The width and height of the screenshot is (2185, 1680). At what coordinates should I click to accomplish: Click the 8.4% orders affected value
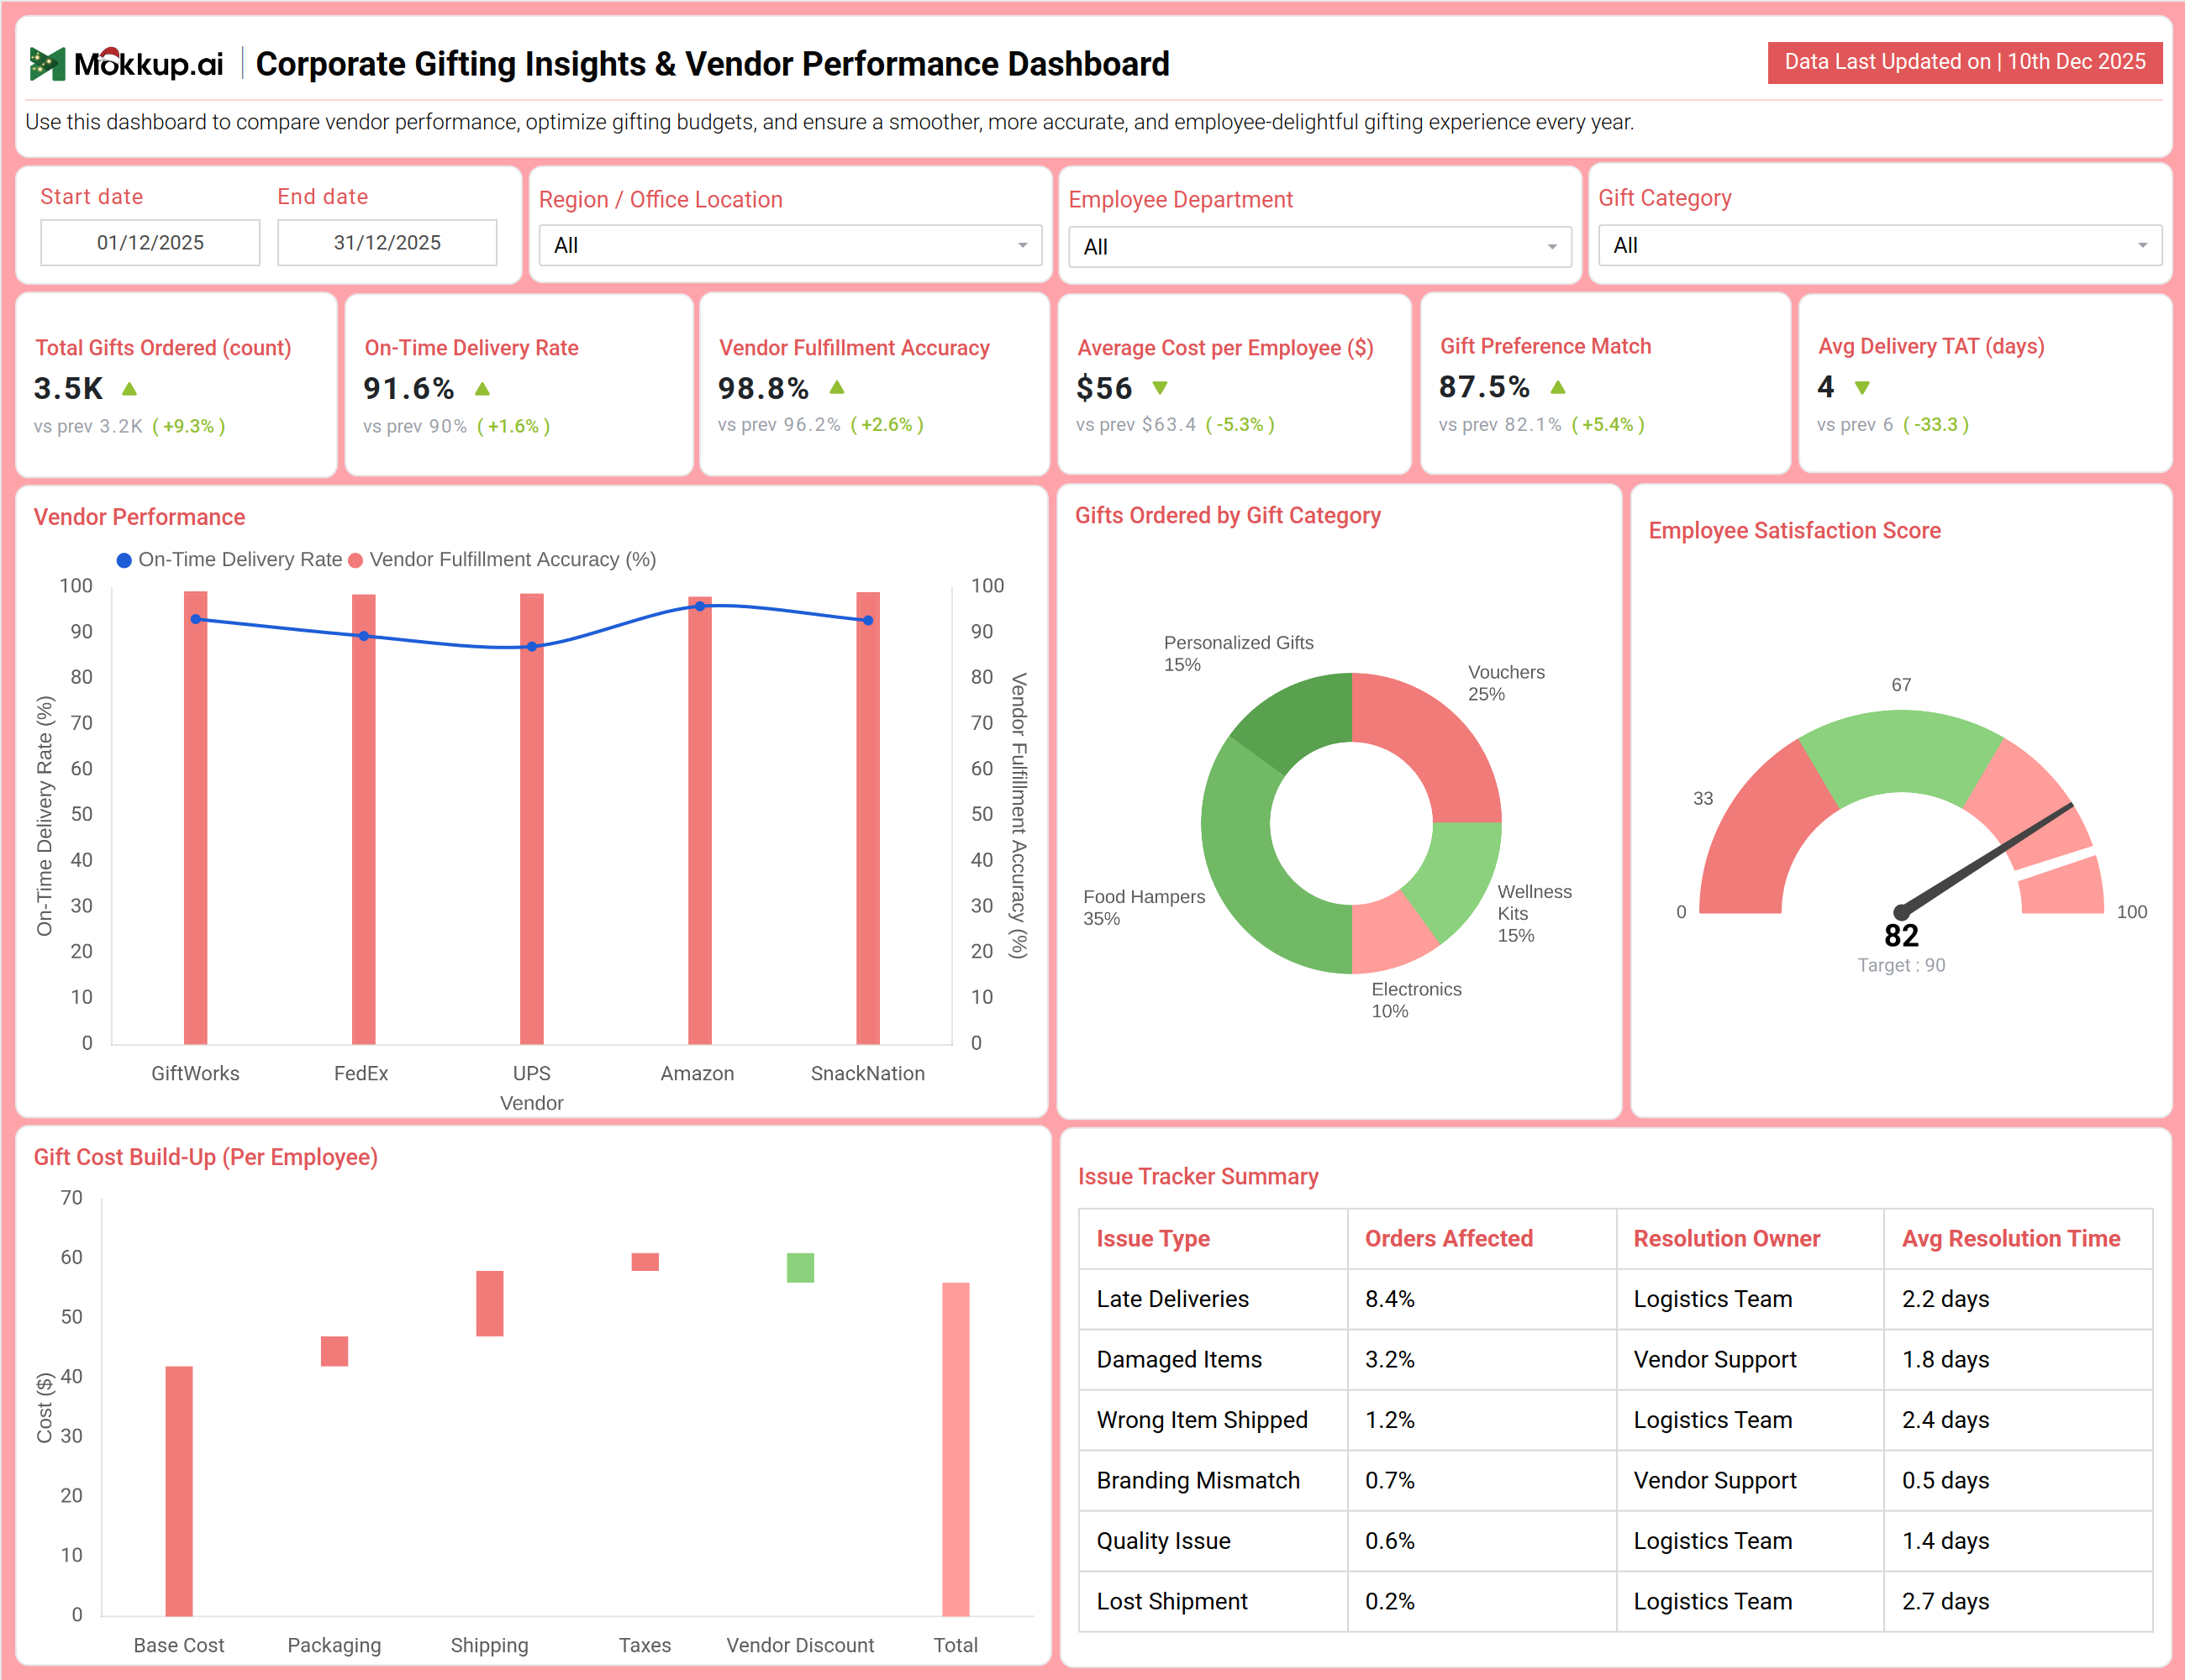[x=1390, y=1299]
